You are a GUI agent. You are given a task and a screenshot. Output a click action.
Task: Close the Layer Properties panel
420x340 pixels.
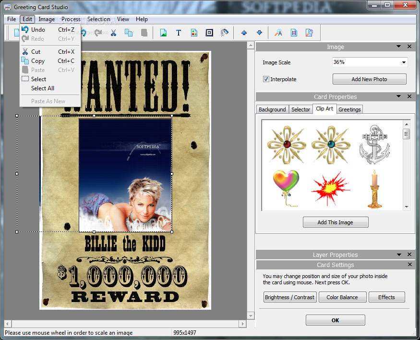pos(409,254)
